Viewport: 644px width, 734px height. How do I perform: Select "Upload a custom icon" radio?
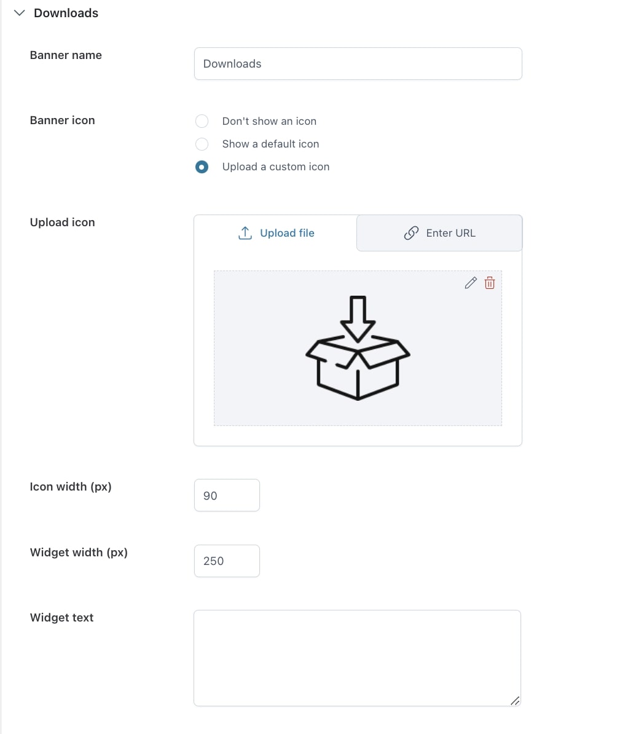(202, 167)
